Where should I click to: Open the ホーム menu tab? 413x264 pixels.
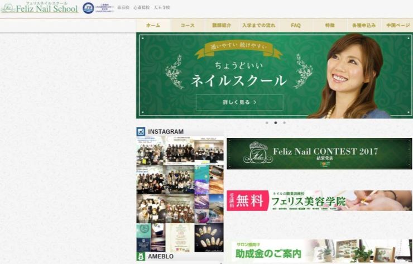pyautogui.click(x=153, y=26)
